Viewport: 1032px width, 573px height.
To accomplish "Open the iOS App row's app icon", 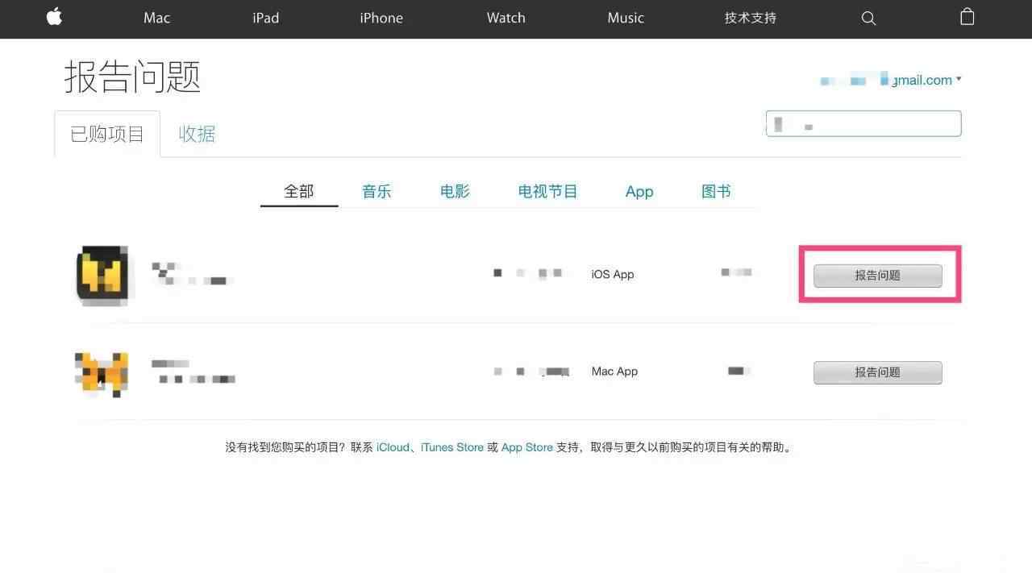I will [102, 275].
